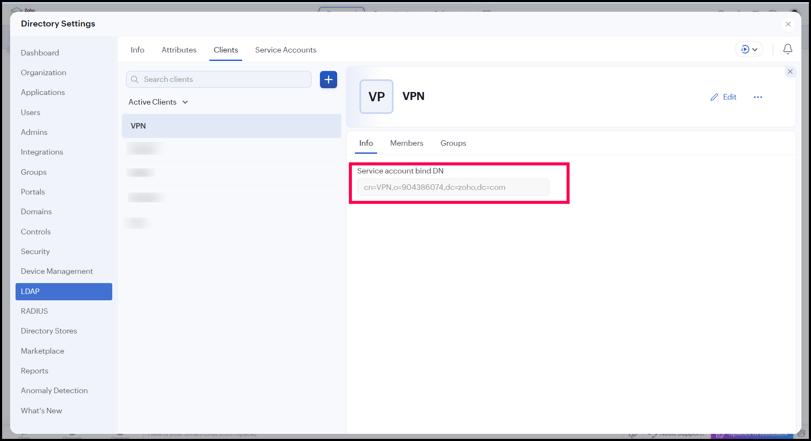Image resolution: width=811 pixels, height=441 pixels.
Task: Open the Service Accounts tab
Action: pyautogui.click(x=286, y=50)
